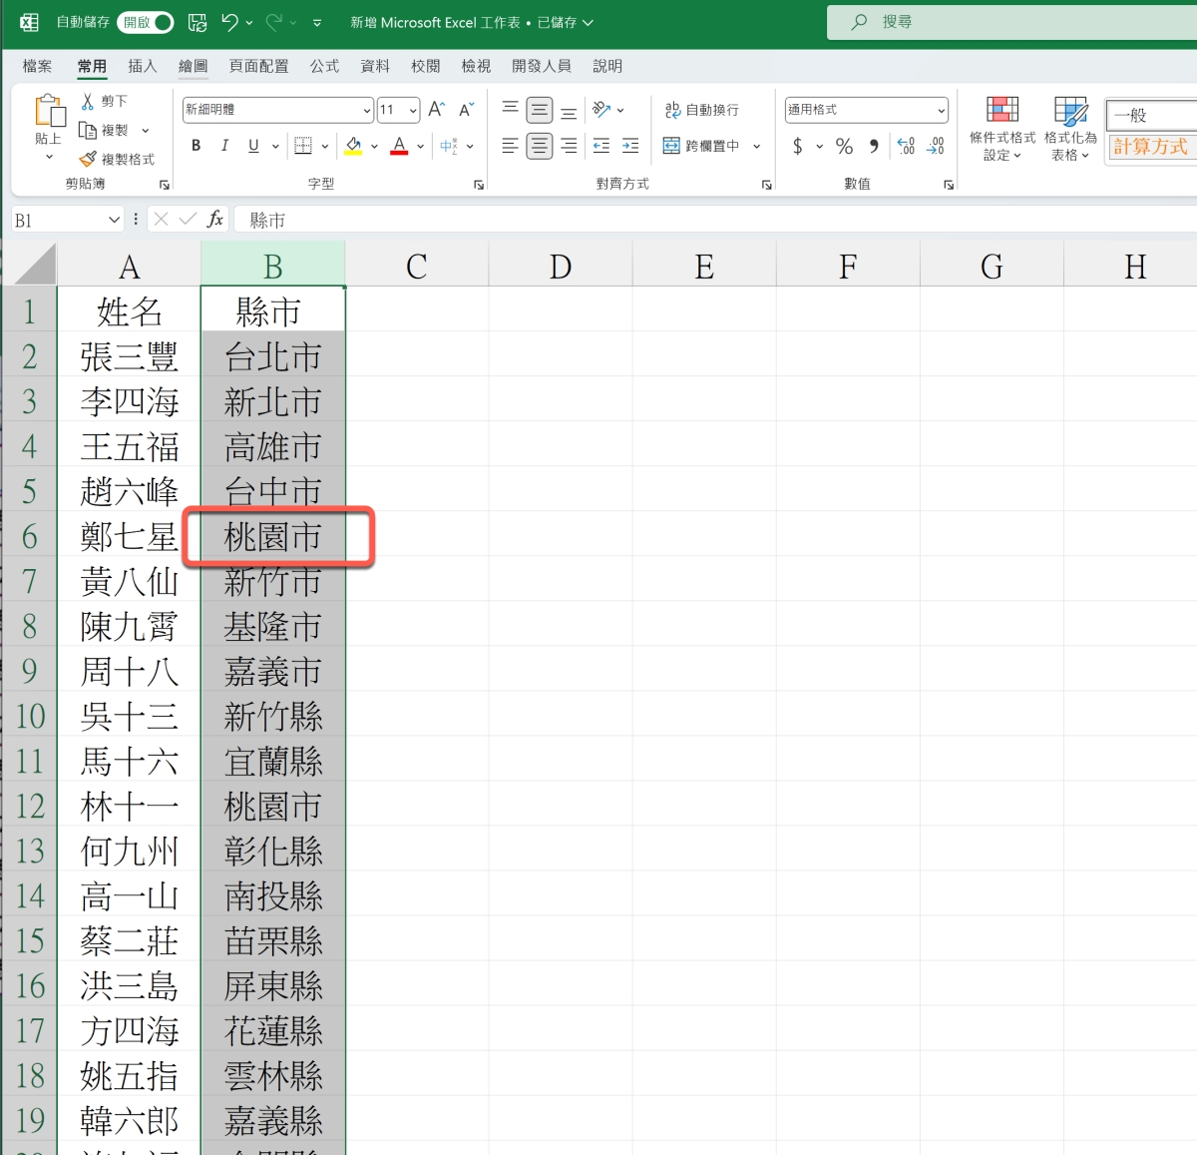
Task: Open the 插入 ribbon tab
Action: pos(143,66)
